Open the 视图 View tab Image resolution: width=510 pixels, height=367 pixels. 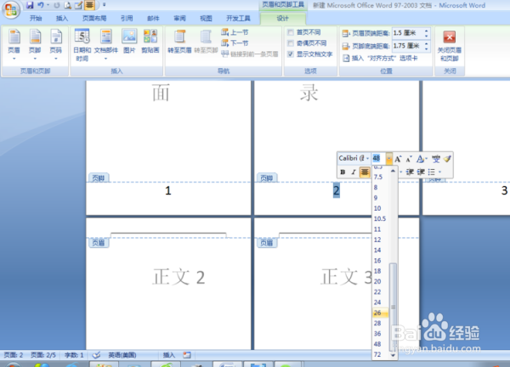[206, 18]
